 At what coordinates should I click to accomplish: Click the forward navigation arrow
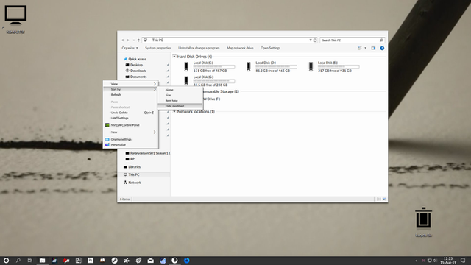[x=128, y=40]
